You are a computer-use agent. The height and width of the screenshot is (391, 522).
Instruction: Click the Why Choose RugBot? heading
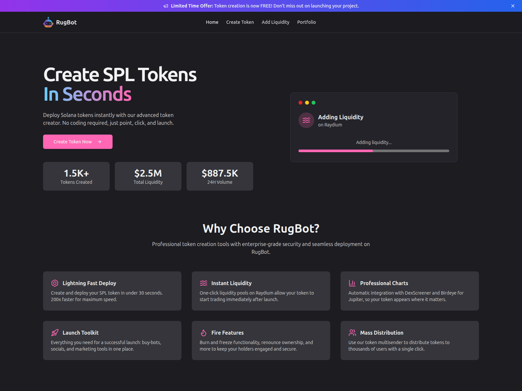(x=261, y=228)
